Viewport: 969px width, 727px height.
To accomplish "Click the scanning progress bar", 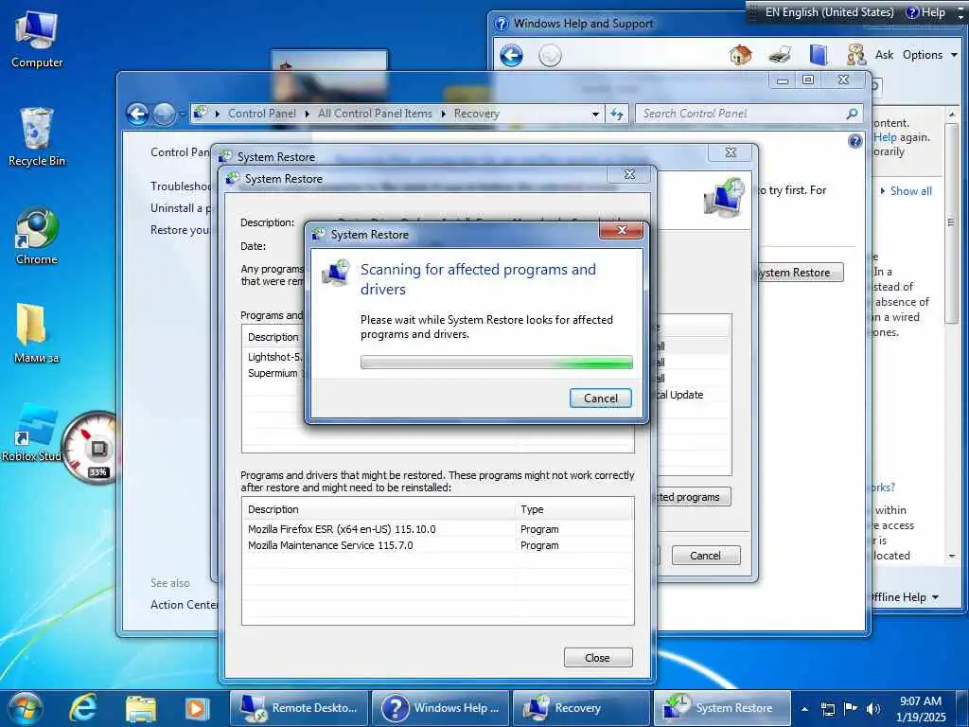I will 496,363.
